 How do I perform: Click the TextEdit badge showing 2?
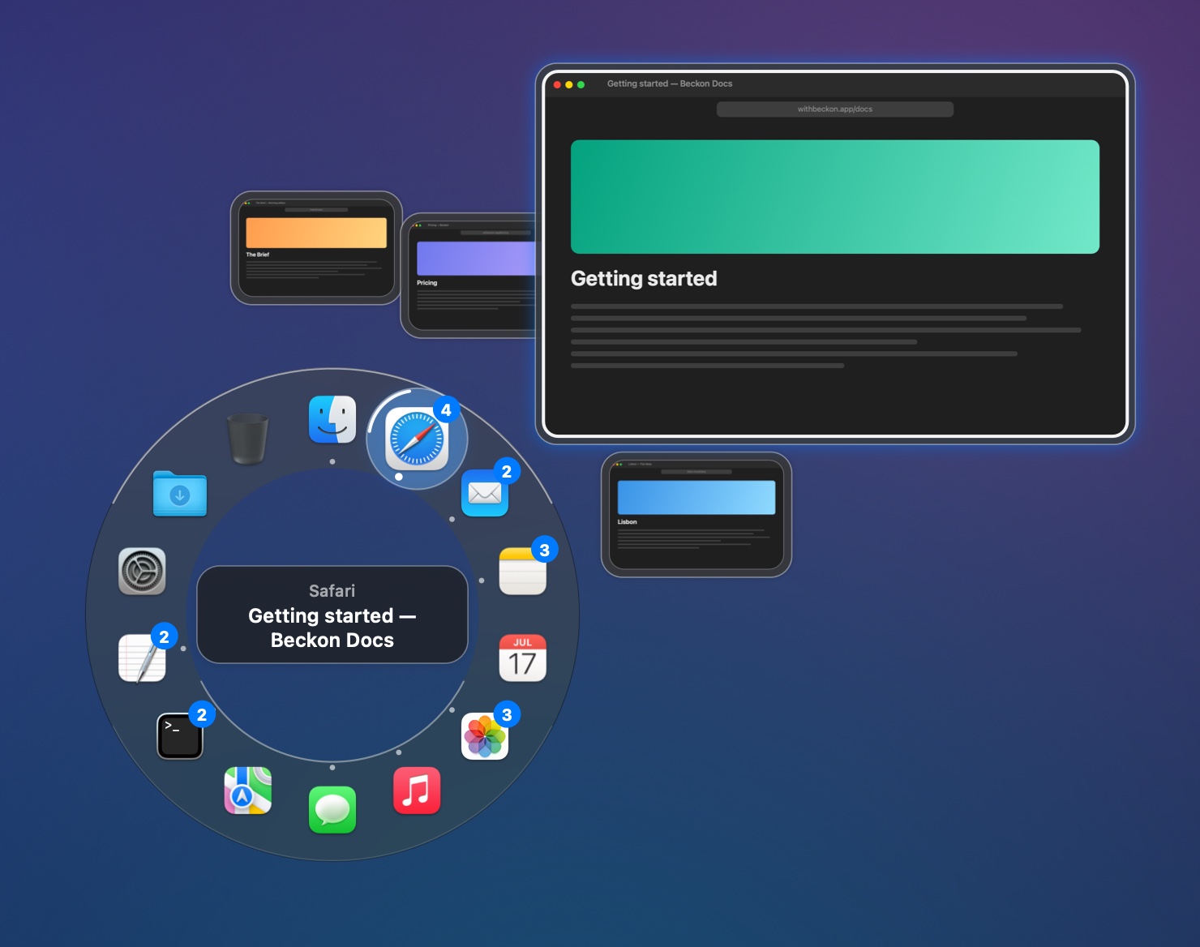point(164,636)
